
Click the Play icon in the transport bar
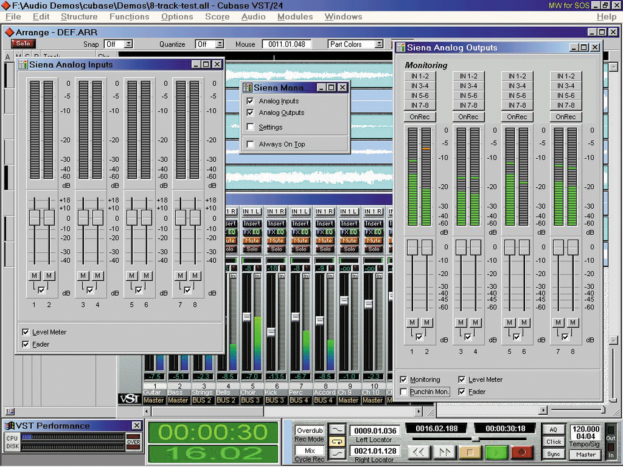(496, 452)
